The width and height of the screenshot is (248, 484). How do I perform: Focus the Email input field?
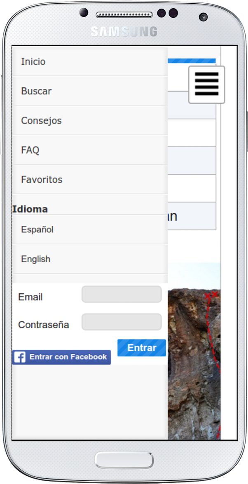click(122, 295)
